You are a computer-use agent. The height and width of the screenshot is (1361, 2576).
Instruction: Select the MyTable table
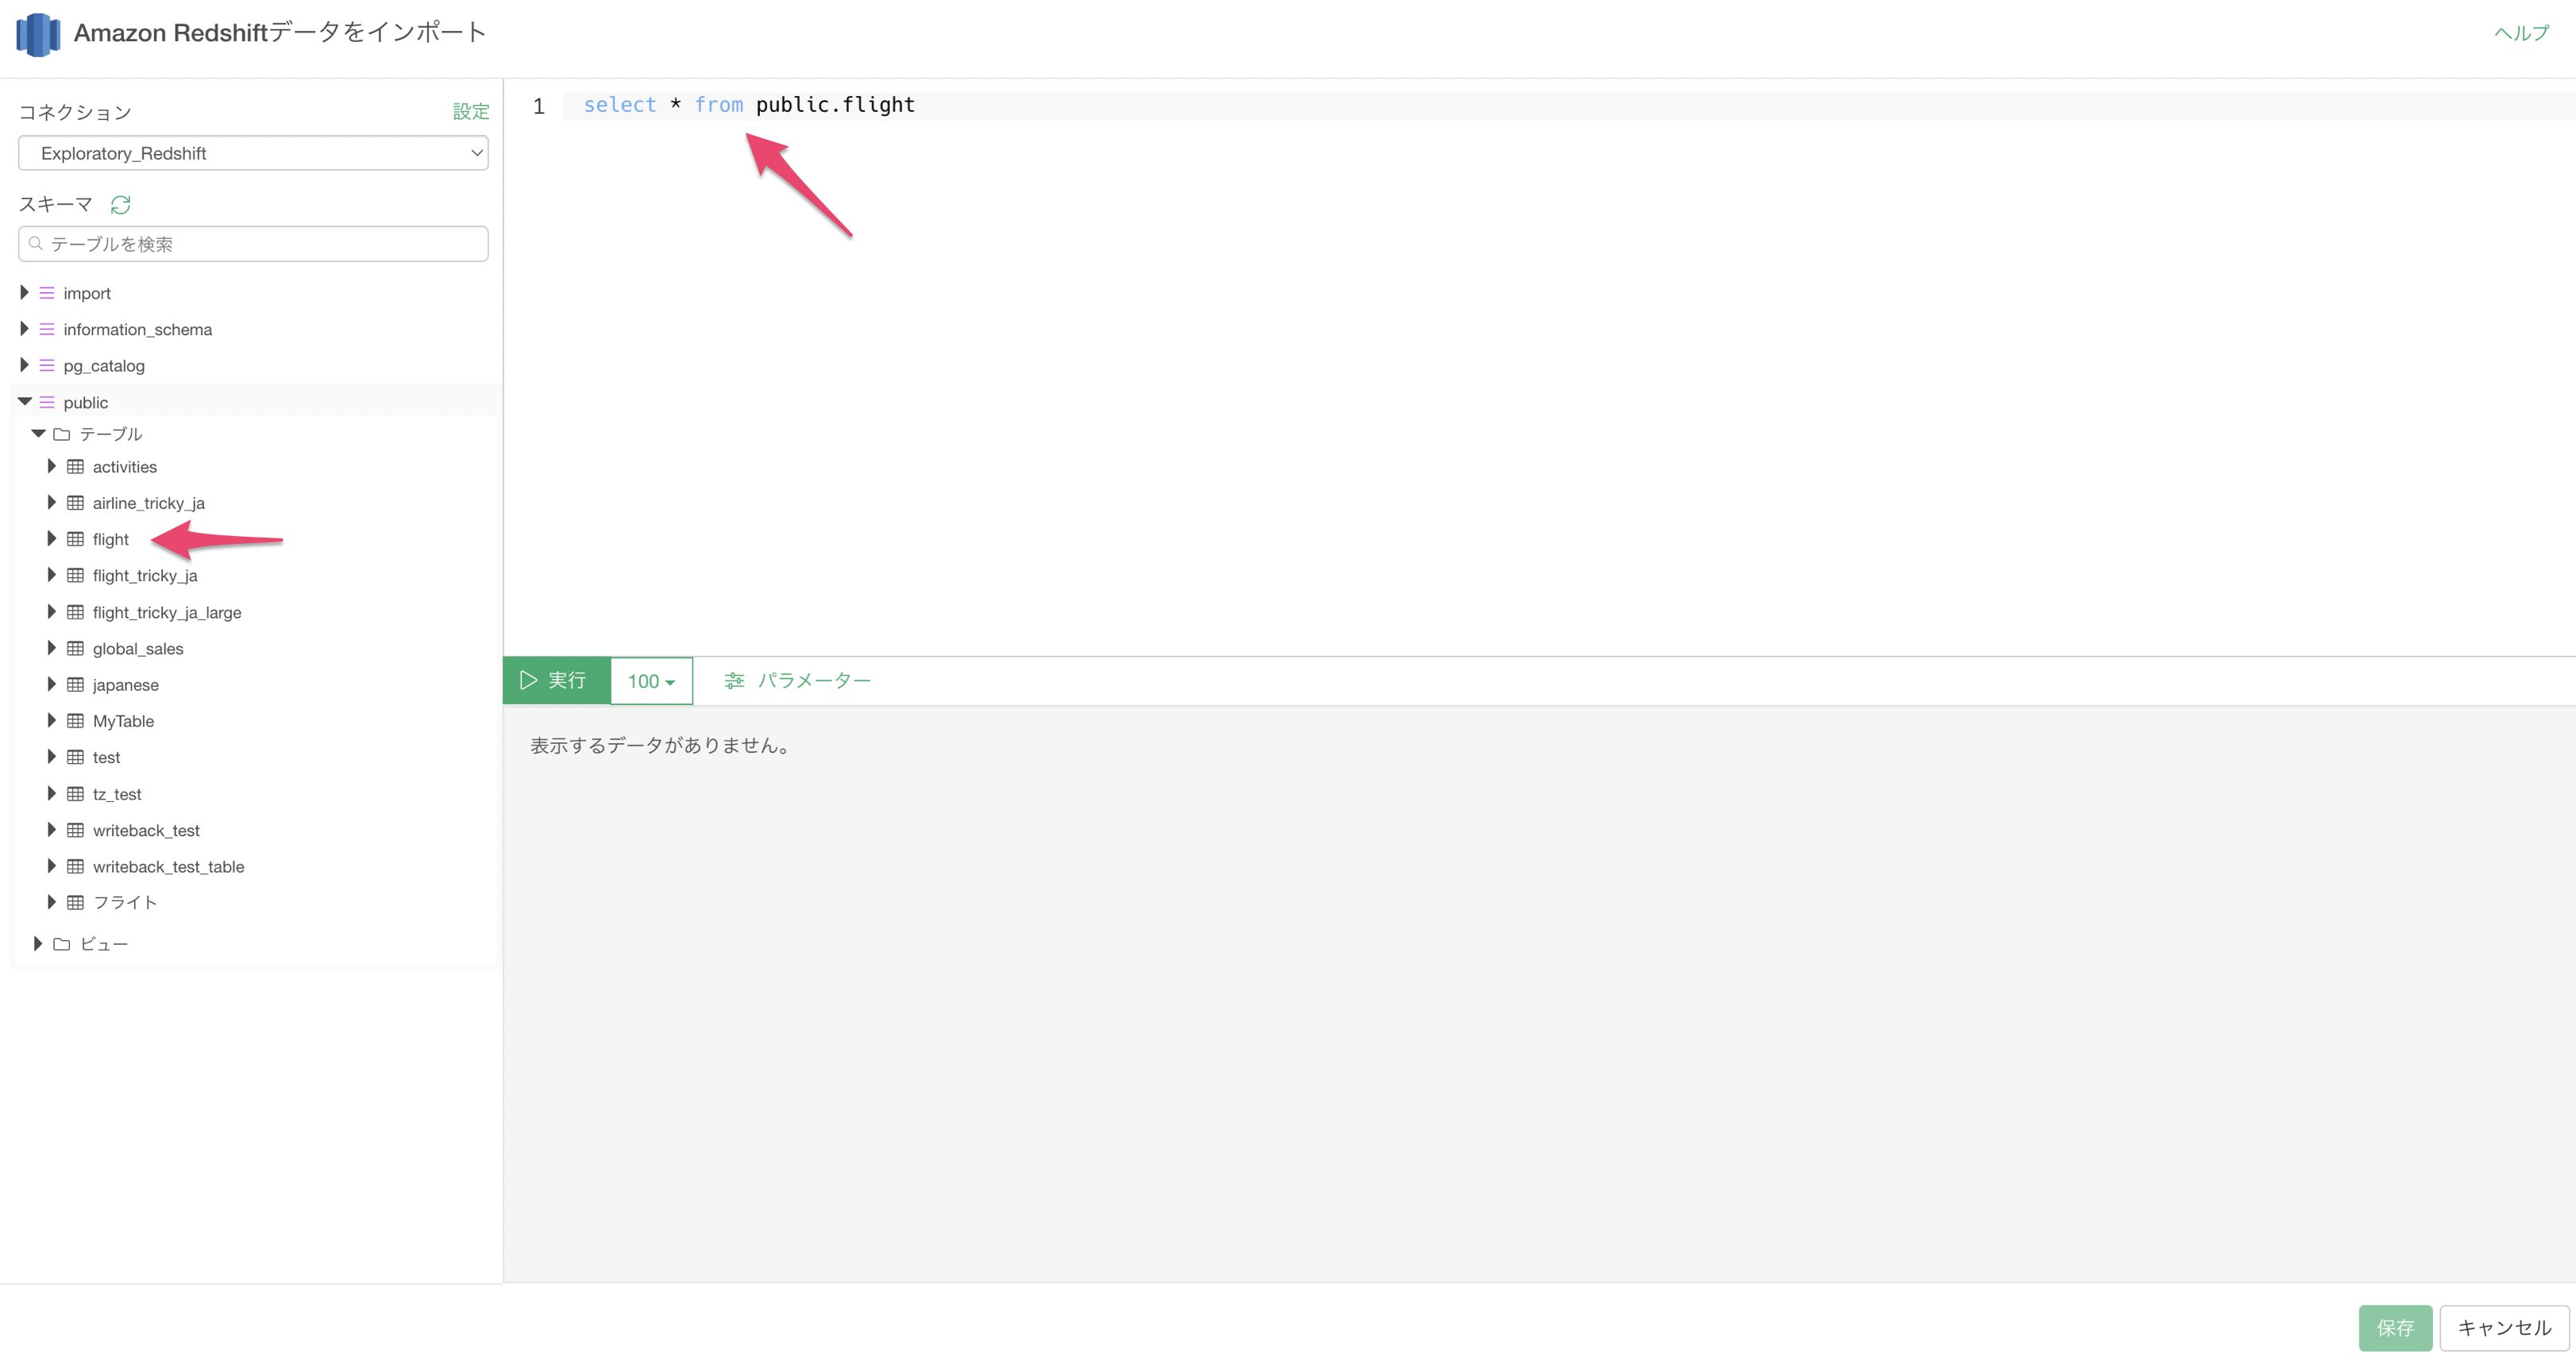(x=123, y=721)
